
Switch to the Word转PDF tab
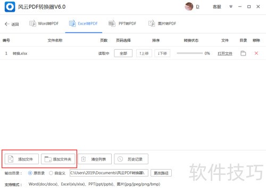coord(44,23)
